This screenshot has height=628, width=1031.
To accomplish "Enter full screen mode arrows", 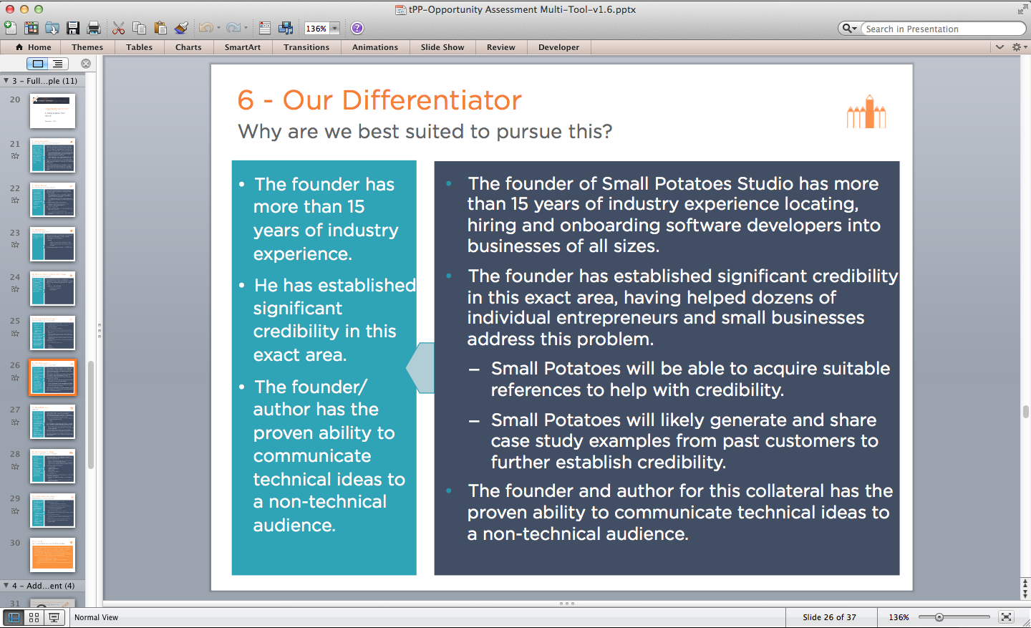I will pos(1022,9).
